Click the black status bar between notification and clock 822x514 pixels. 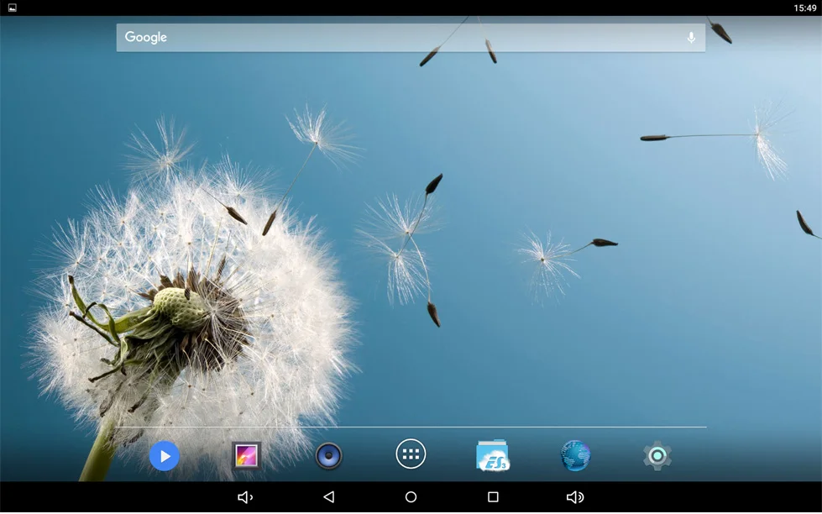pos(403,8)
